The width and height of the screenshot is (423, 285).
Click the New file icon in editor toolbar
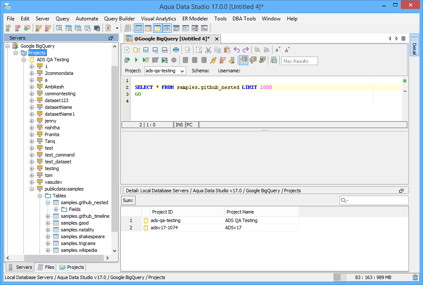[x=127, y=50]
